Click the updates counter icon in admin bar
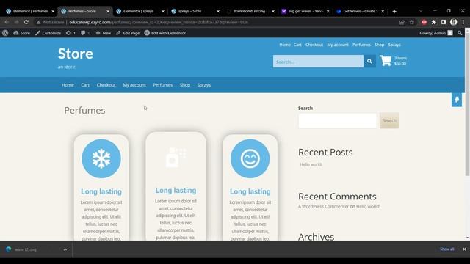Screen dimensions: 470x264 (70, 33)
